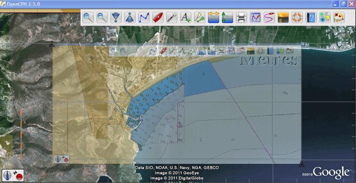Click the zoom out magnifier in main toolbar
Viewport: 356px width, 183px height.
(x=102, y=18)
